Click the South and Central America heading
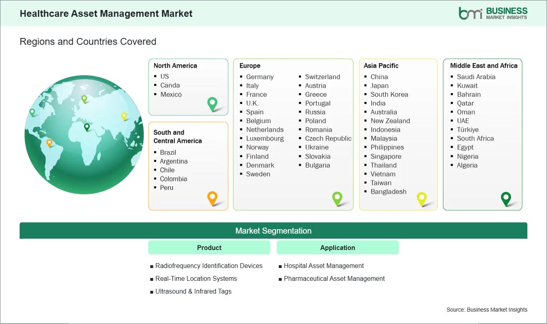This screenshot has width=547, height=324. 177,136
